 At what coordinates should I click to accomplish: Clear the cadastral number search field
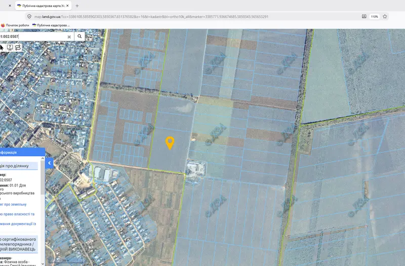point(69,36)
